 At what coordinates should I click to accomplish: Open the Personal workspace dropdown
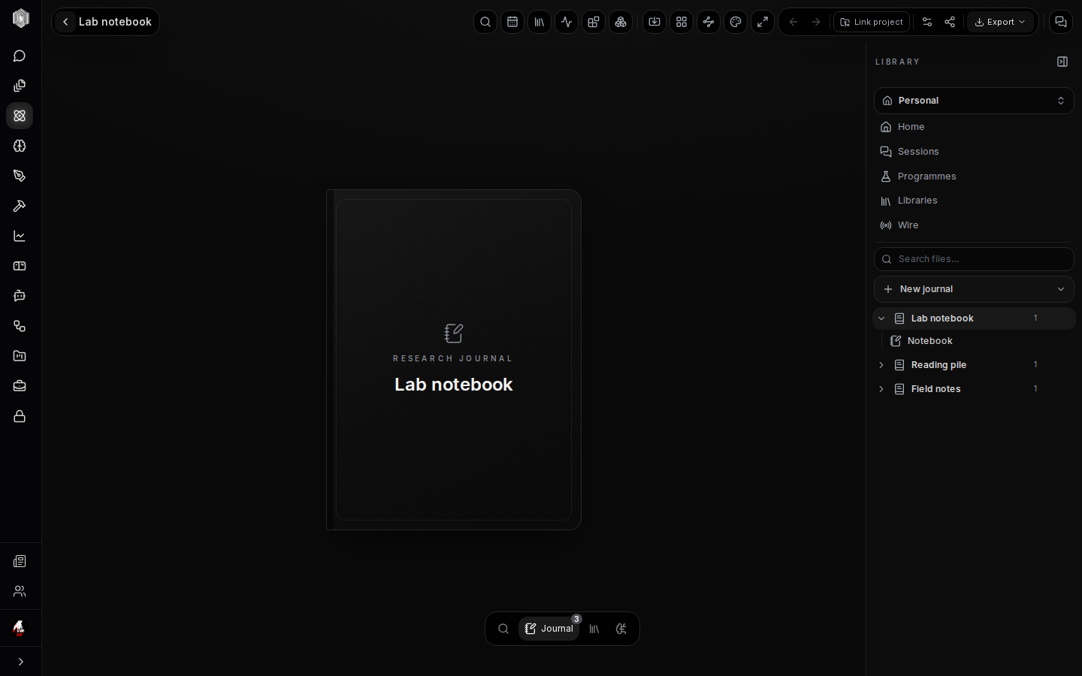coord(974,101)
